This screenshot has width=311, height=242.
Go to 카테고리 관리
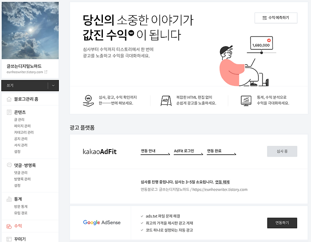click(x=24, y=132)
